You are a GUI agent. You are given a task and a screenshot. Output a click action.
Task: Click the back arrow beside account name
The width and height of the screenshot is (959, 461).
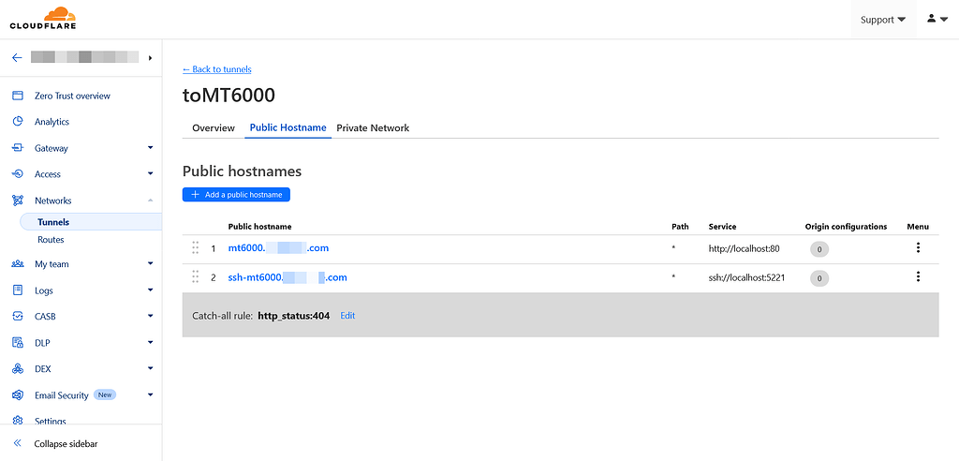pos(17,57)
